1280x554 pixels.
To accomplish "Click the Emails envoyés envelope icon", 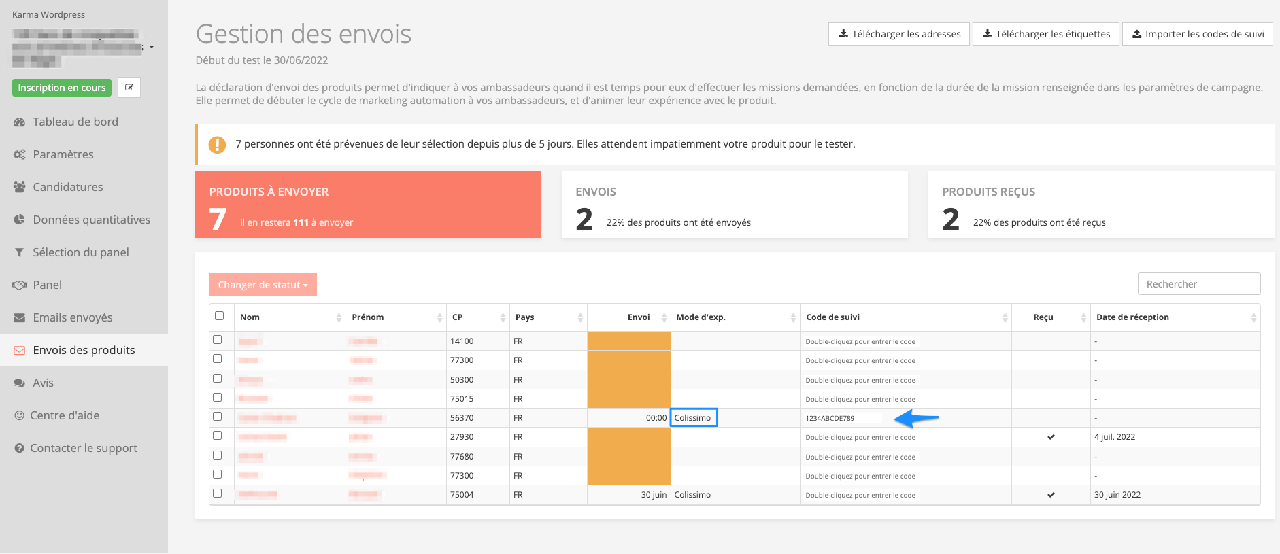I will tap(20, 318).
